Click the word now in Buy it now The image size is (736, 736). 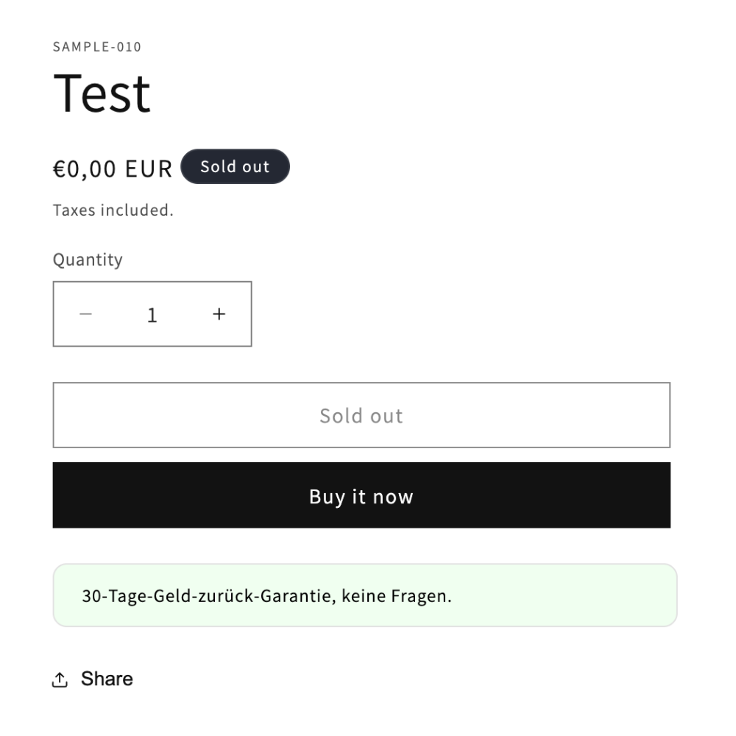point(393,497)
